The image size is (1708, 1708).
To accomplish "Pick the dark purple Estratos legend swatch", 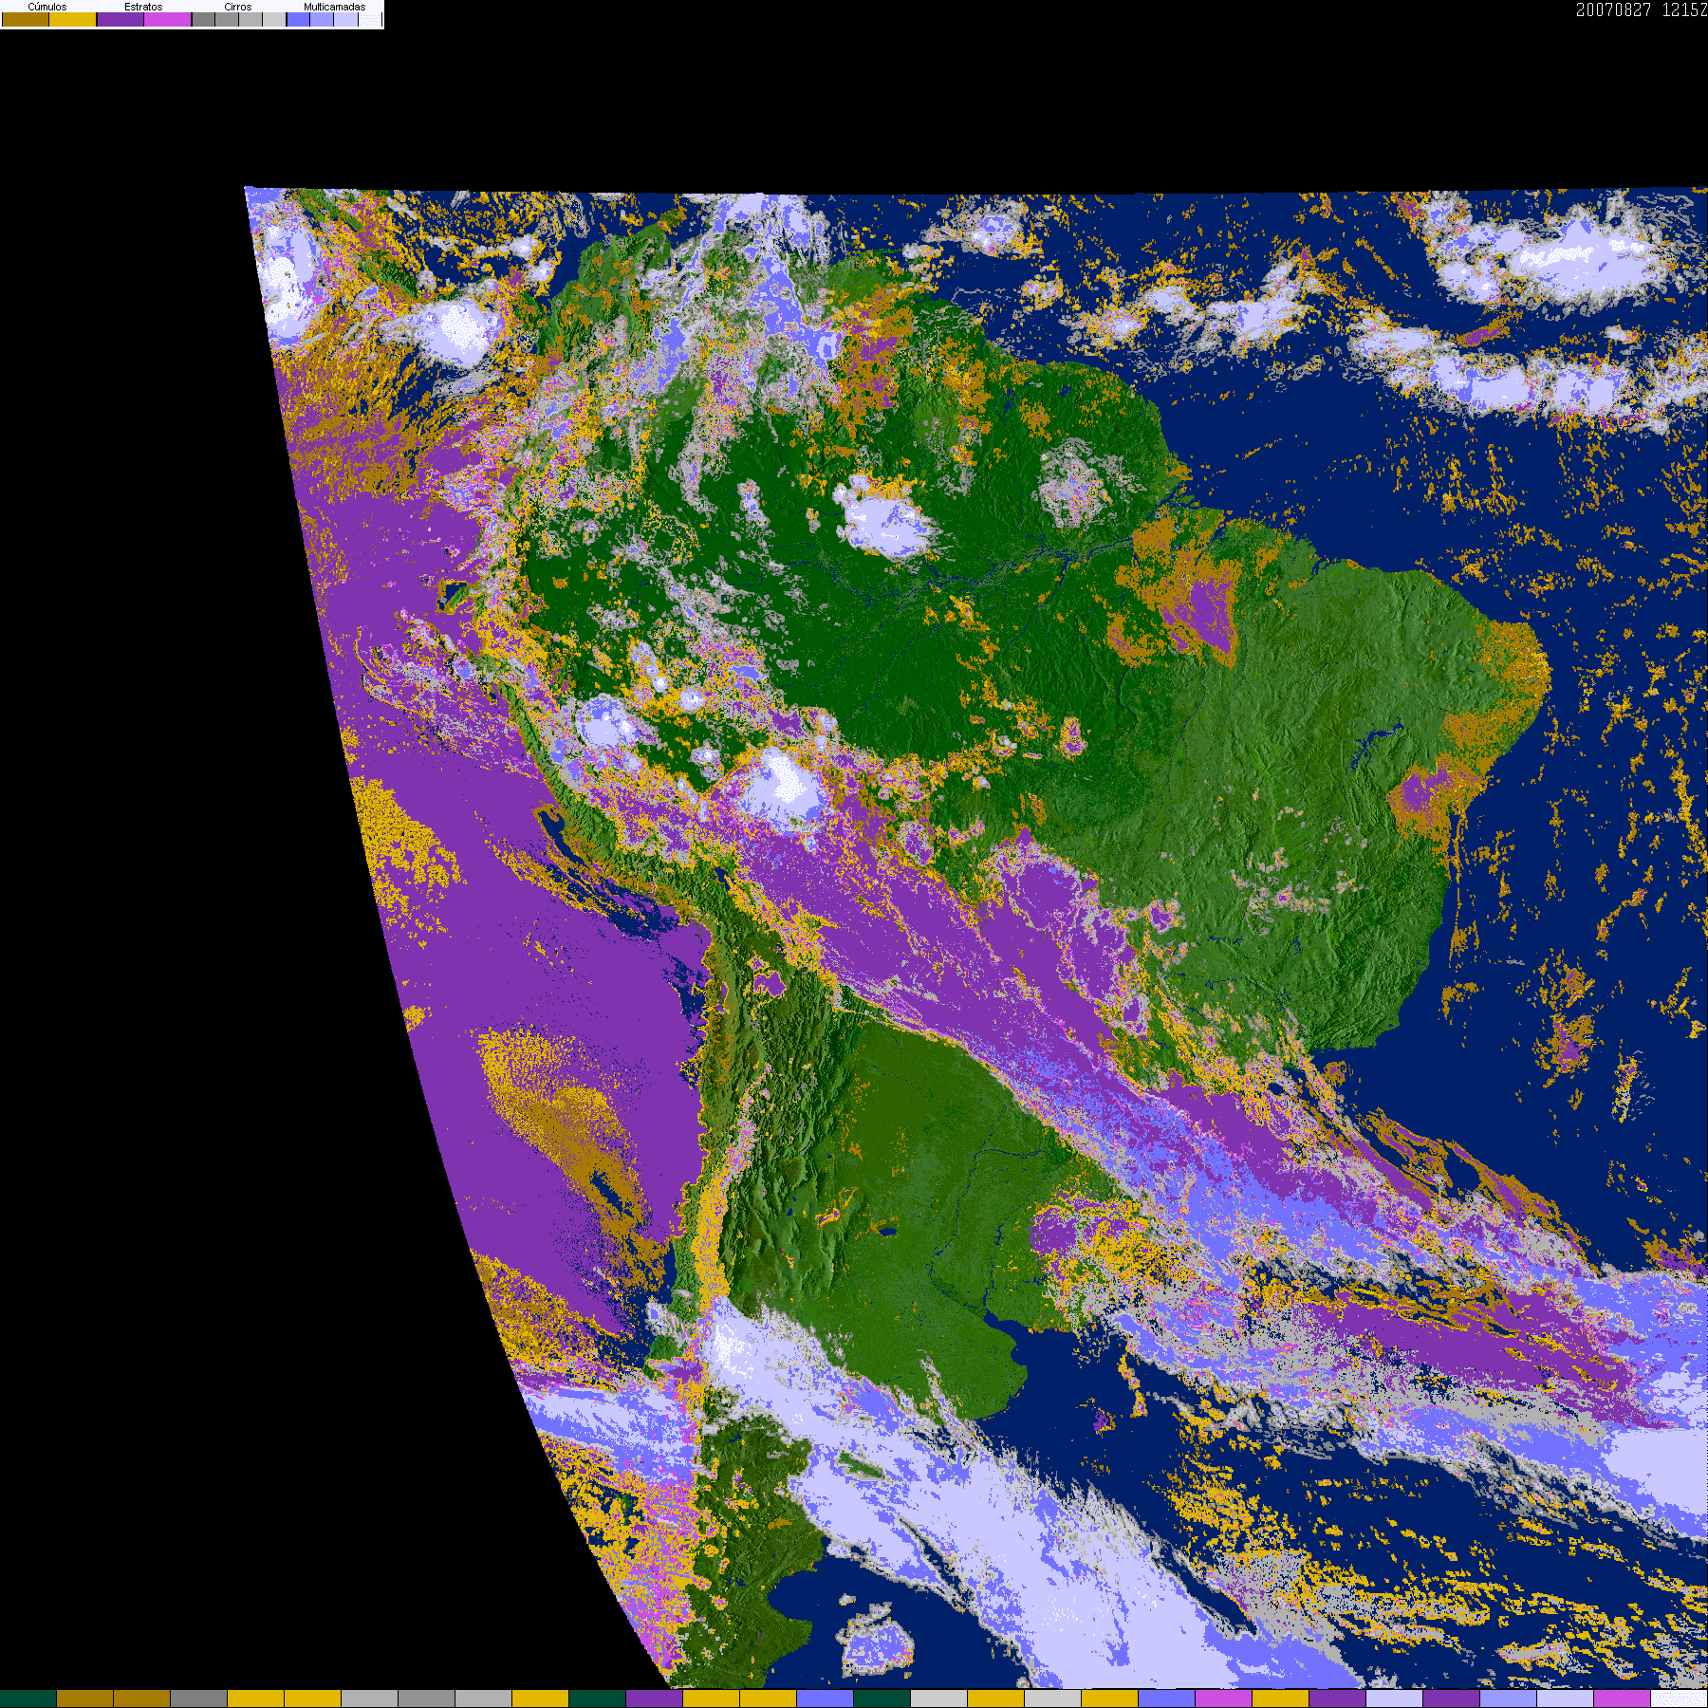I will point(121,20).
